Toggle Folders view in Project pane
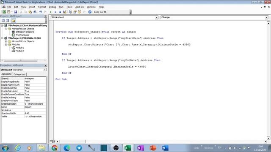The width and height of the screenshot is (271, 152). click(13, 21)
